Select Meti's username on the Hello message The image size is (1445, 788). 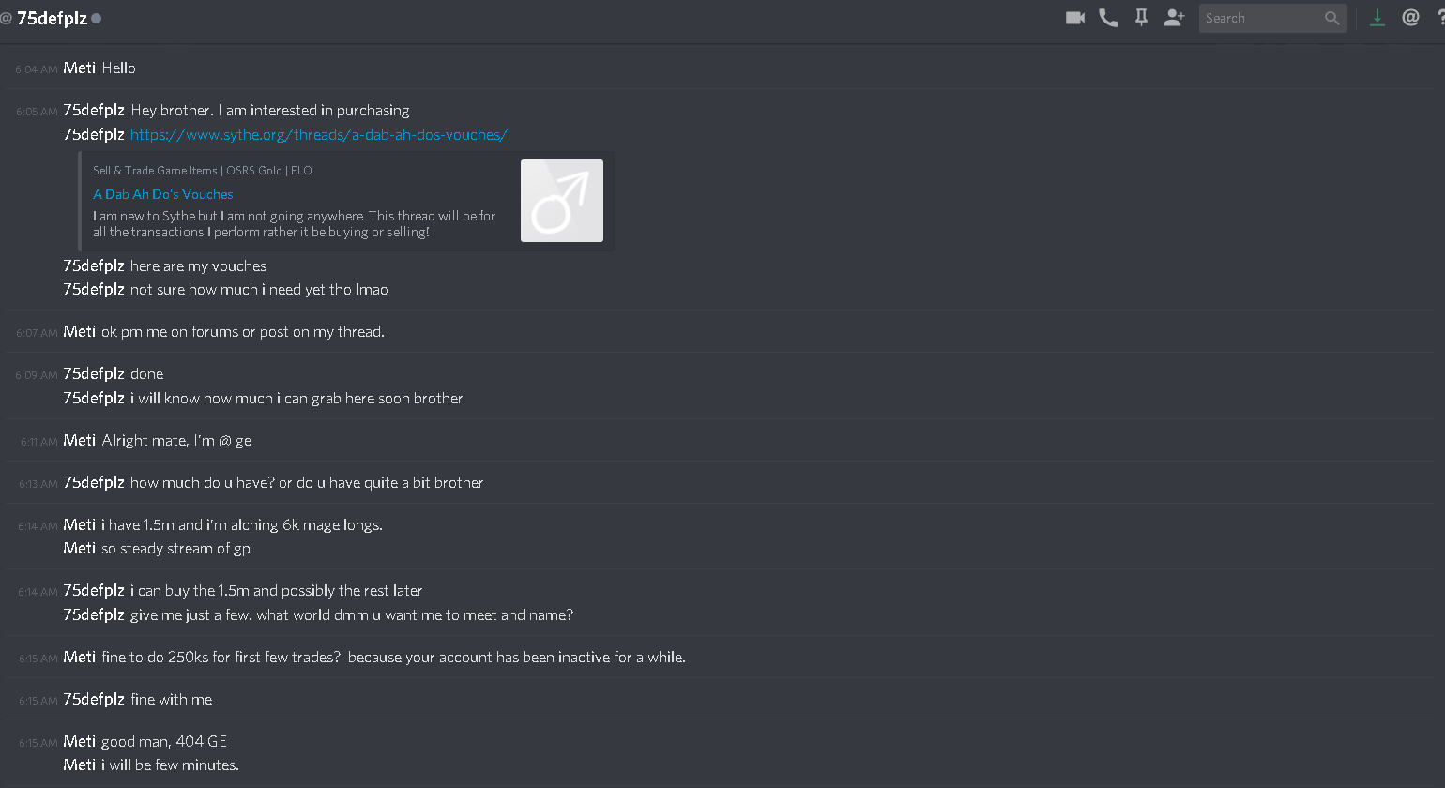[80, 68]
